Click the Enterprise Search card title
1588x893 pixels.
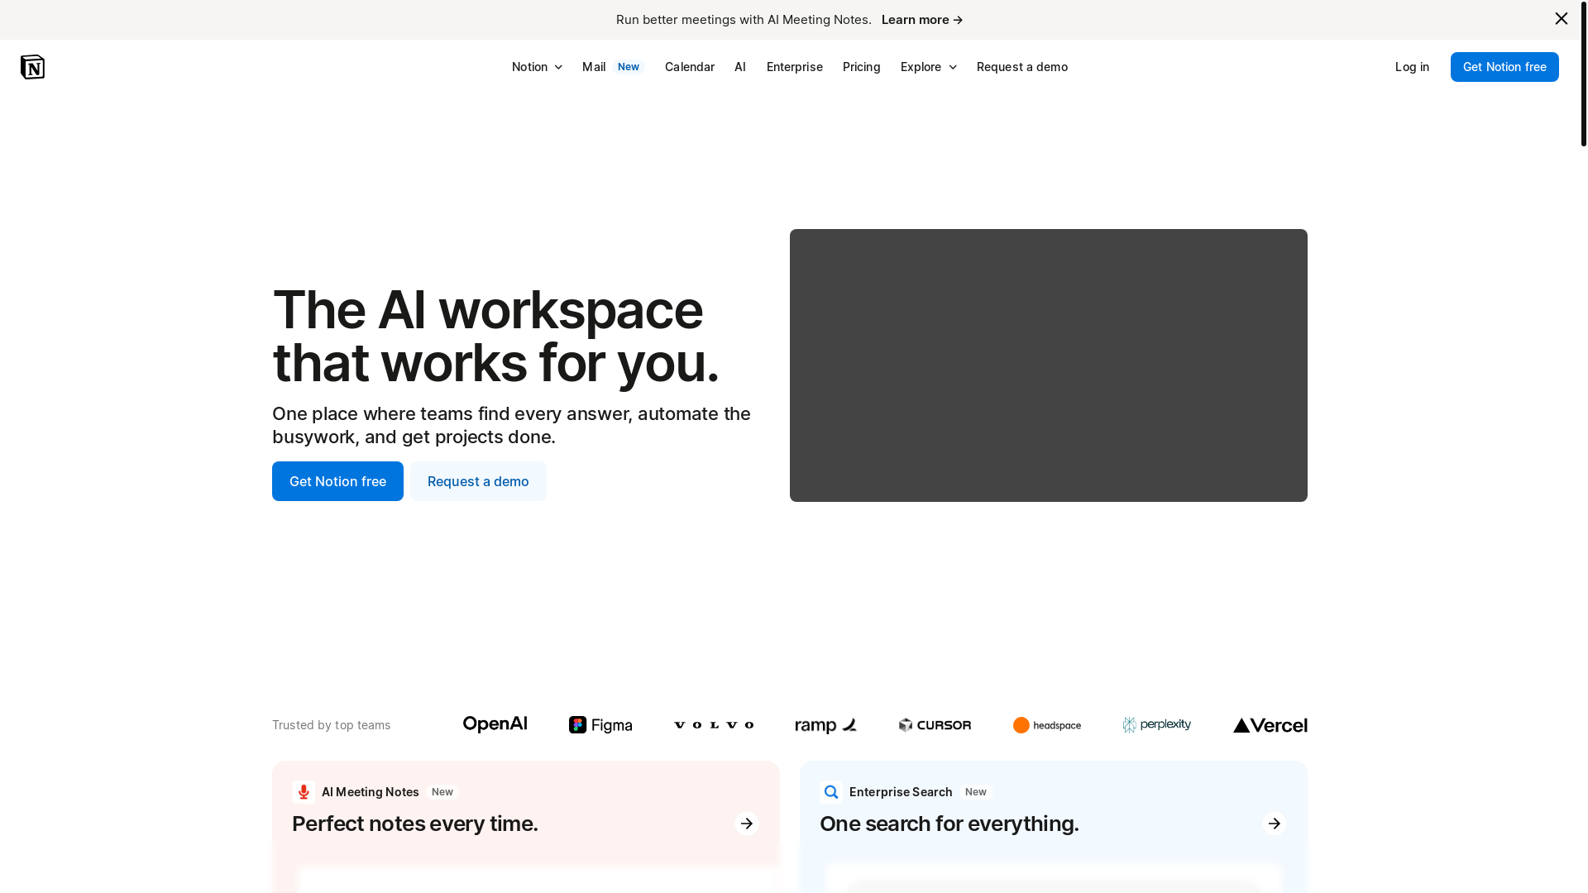click(x=901, y=792)
